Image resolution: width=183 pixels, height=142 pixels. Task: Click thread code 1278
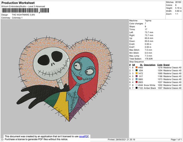pyautogui.click(x=160, y=68)
